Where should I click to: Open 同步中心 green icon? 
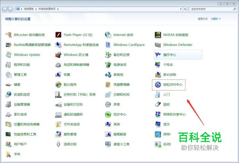click(108, 114)
